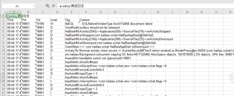Click the formula bar containing monkey测试日志

(x=145, y=6)
